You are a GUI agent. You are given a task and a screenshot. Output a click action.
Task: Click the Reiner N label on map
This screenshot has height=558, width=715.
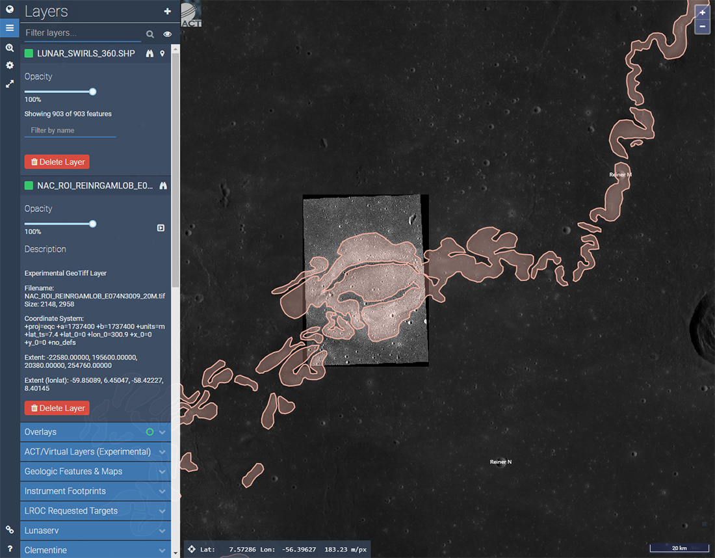(x=500, y=462)
